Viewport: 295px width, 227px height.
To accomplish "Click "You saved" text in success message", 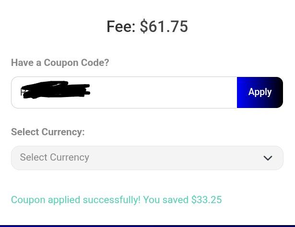I will [x=165, y=200].
